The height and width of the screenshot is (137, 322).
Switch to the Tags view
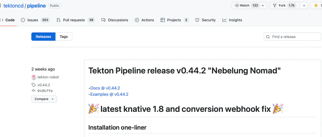pos(64,37)
